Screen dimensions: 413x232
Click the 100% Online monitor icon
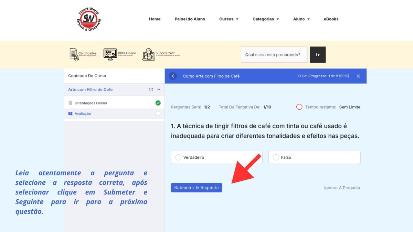tap(110, 54)
